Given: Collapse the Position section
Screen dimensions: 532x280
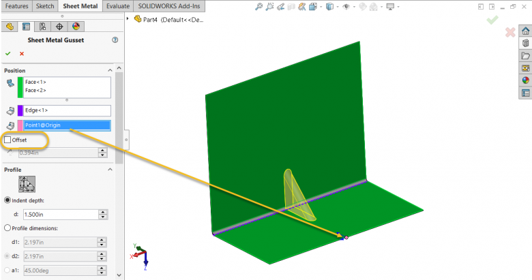Looking at the screenshot, I should (110, 70).
